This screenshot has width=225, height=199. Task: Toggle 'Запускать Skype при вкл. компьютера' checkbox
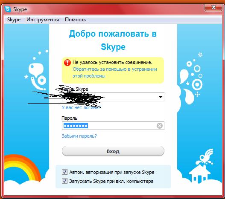click(64, 181)
